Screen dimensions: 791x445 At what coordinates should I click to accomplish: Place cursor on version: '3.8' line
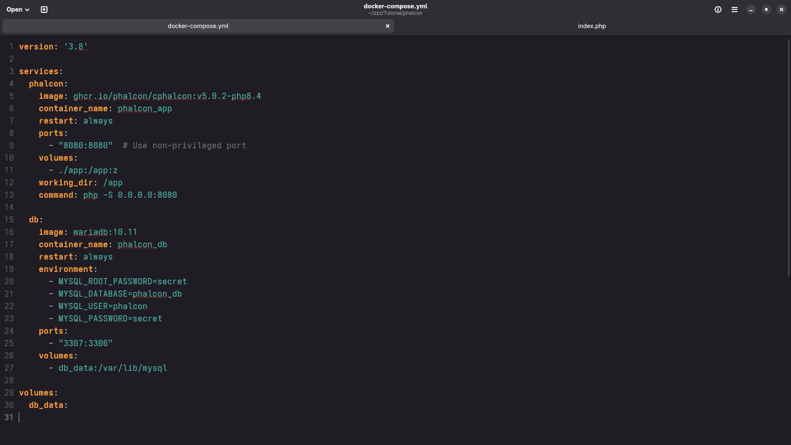54,46
